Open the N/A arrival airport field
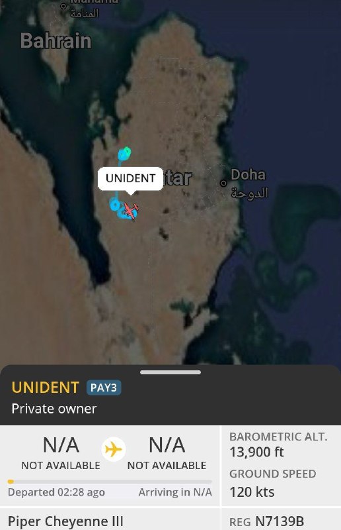This screenshot has width=341, height=530. 167,453
